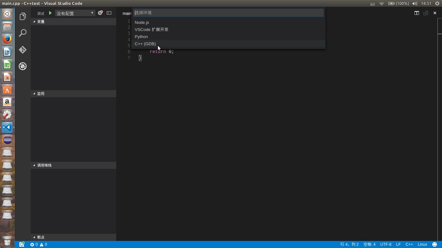Go to line via 行 4, 列 2
The image size is (442, 248).
point(349,244)
